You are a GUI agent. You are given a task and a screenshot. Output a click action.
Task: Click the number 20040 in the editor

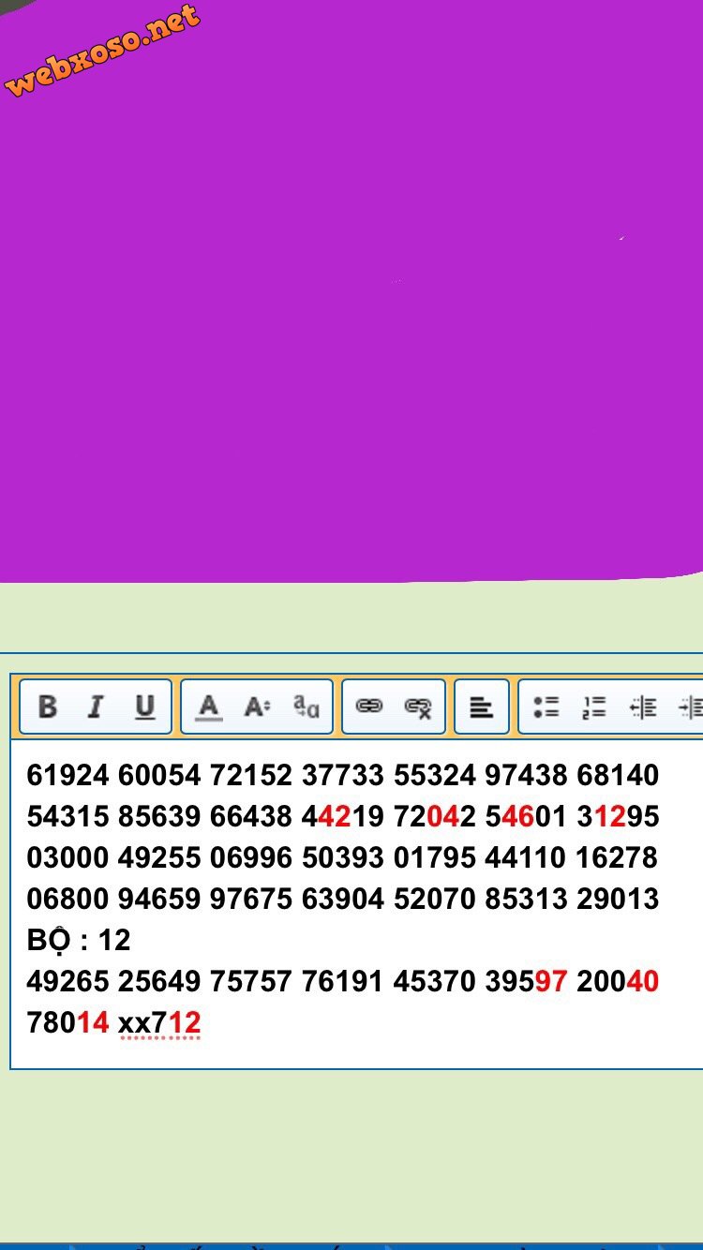click(x=618, y=981)
